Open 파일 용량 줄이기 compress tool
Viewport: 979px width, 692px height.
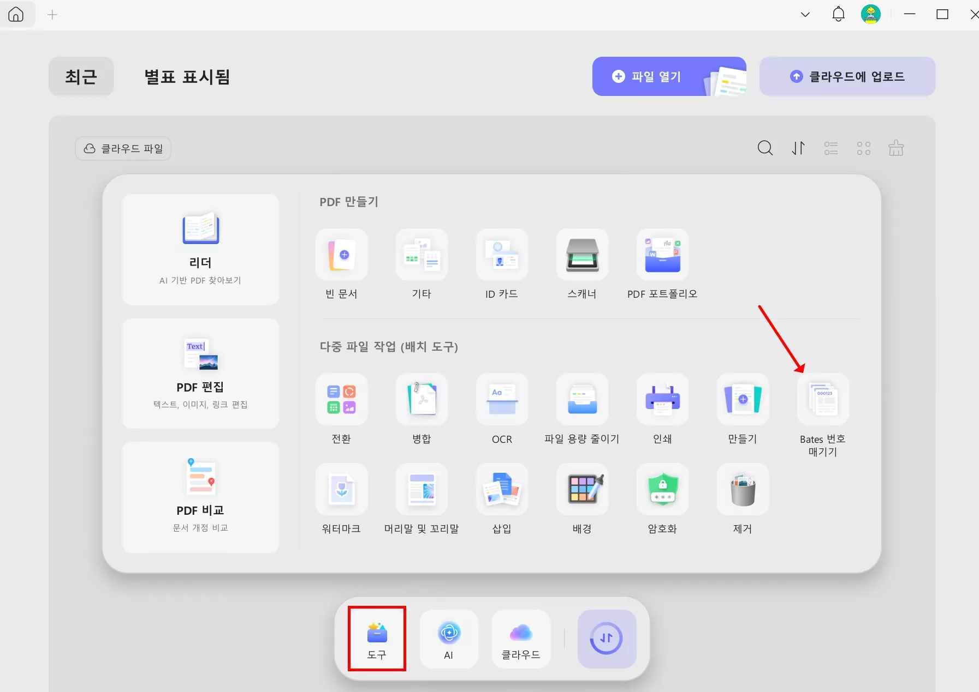pyautogui.click(x=582, y=399)
